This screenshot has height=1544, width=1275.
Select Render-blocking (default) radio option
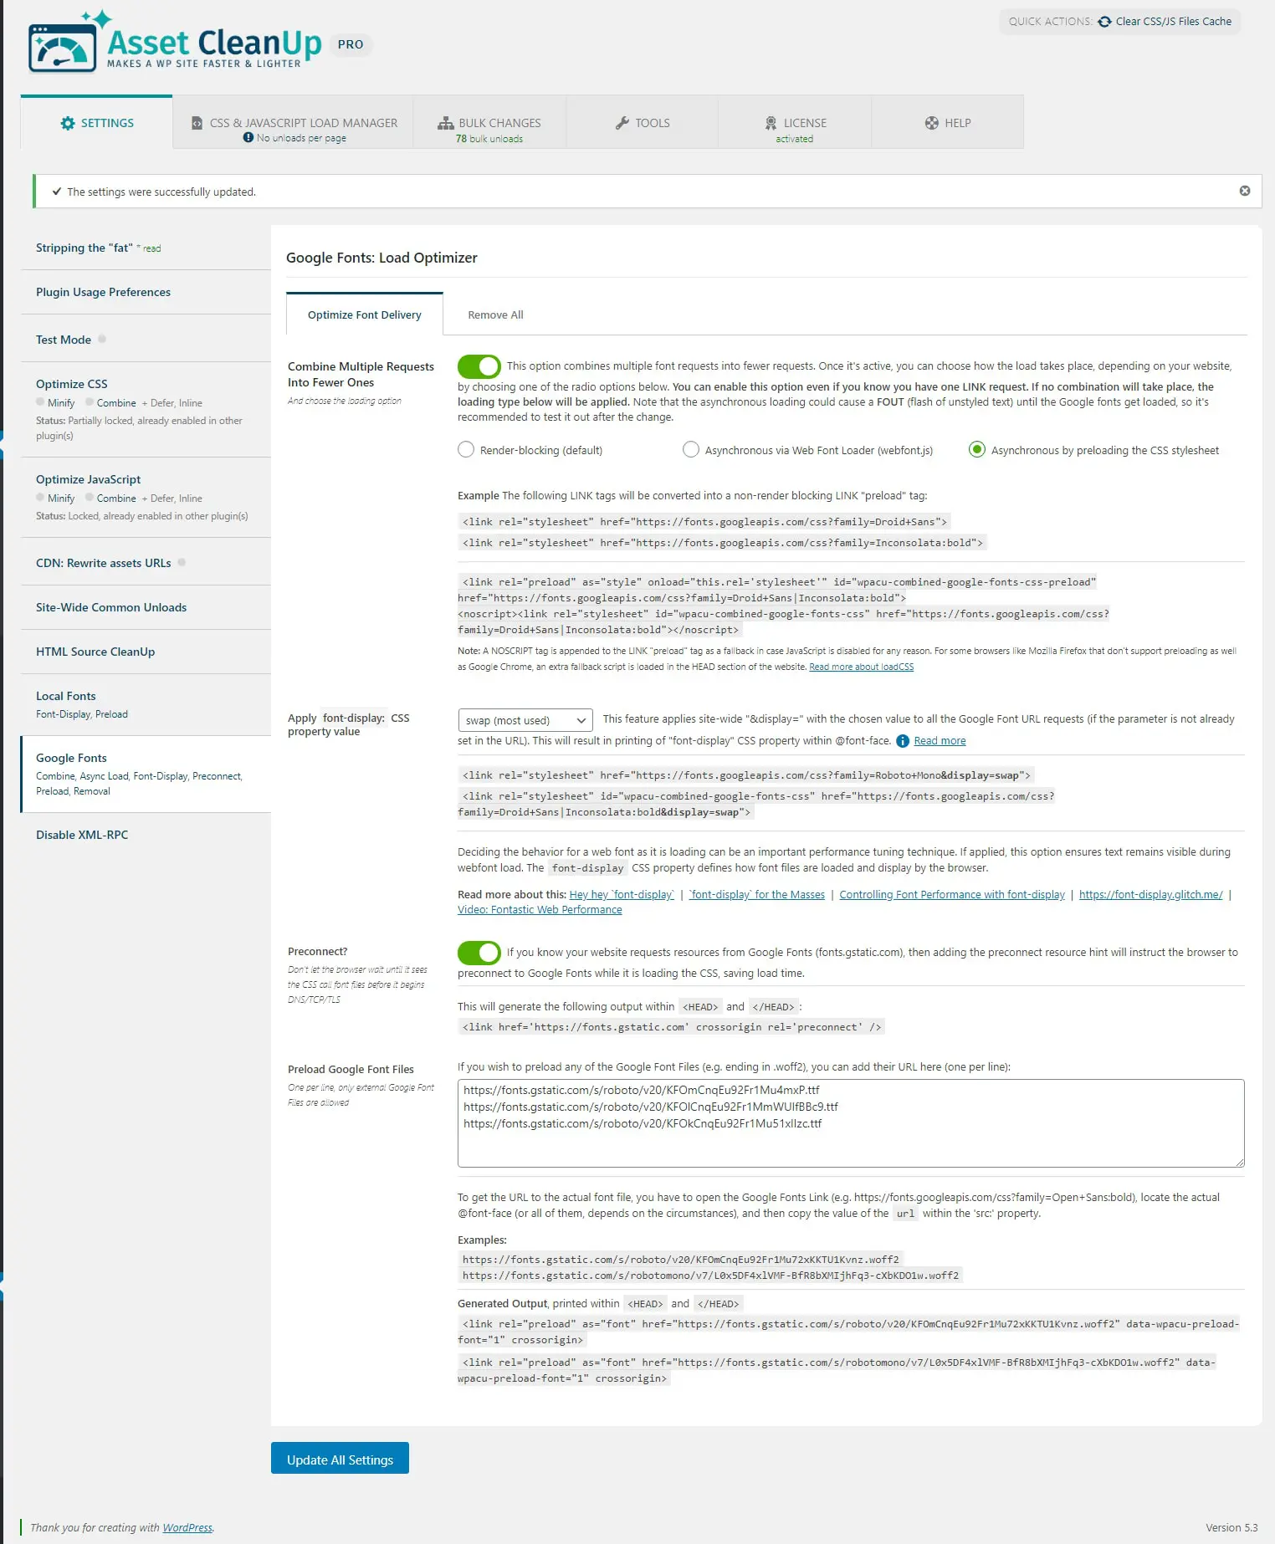pyautogui.click(x=466, y=450)
